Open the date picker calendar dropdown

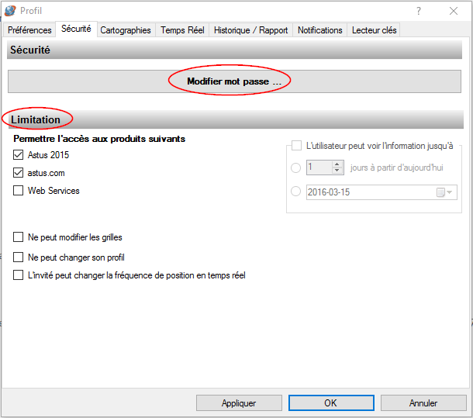coord(446,192)
